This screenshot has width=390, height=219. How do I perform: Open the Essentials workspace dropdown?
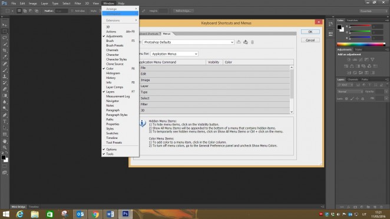[x=374, y=11]
